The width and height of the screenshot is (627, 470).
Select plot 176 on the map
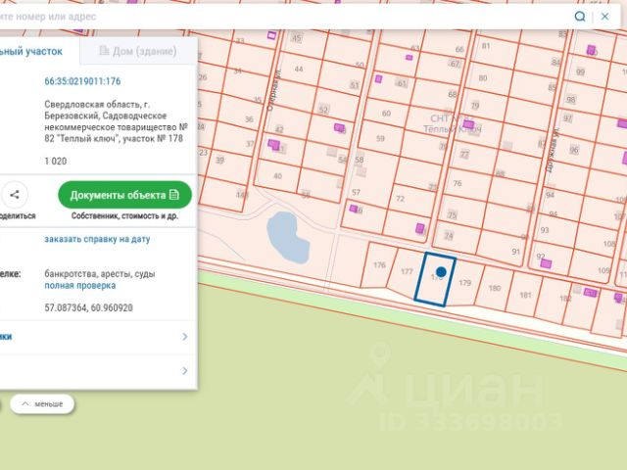point(378,265)
